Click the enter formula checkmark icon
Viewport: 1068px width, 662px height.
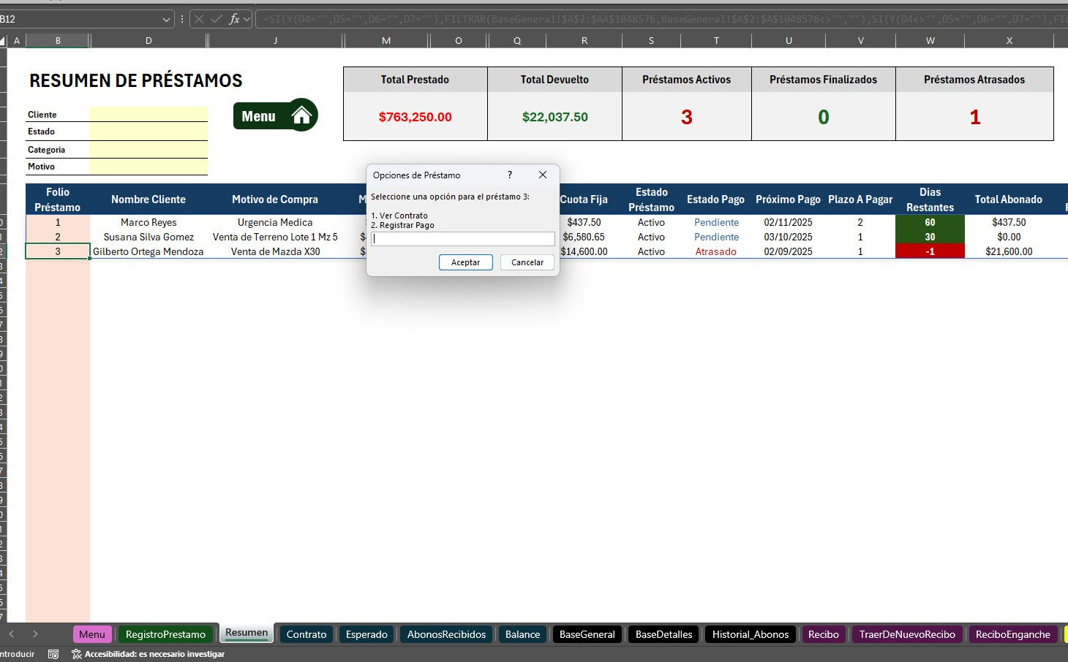pyautogui.click(x=217, y=19)
